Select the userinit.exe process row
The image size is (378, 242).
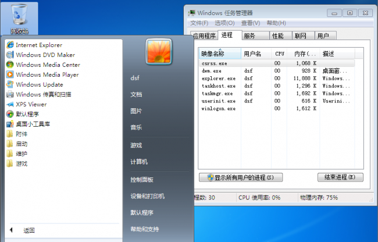point(277,101)
